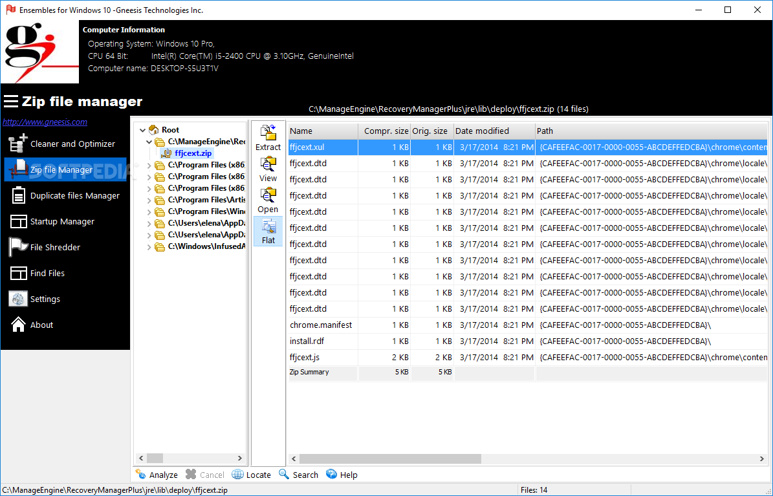
Task: Select the ffjcext.xul file row
Action: coord(527,147)
